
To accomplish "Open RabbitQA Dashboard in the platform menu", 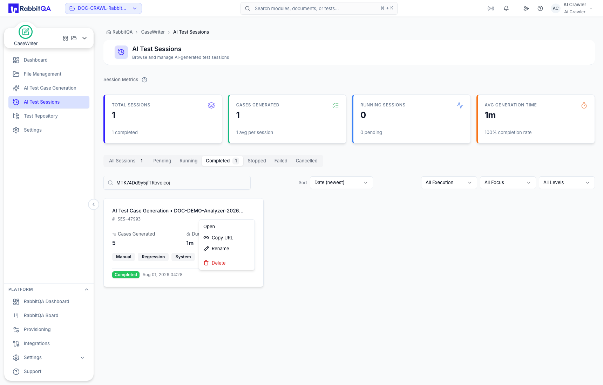I will tap(49, 302).
